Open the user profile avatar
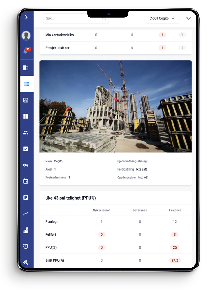This screenshot has height=291, width=220. pos(26,36)
